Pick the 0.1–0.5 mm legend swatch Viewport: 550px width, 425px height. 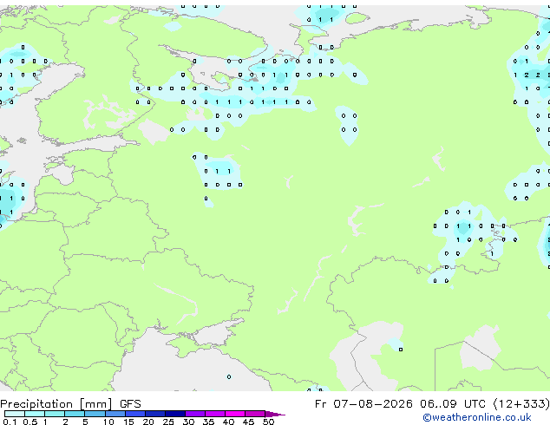[x=15, y=414]
